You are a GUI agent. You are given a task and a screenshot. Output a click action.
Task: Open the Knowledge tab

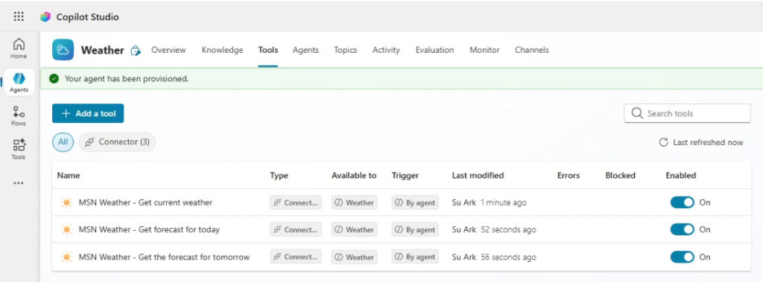(222, 50)
